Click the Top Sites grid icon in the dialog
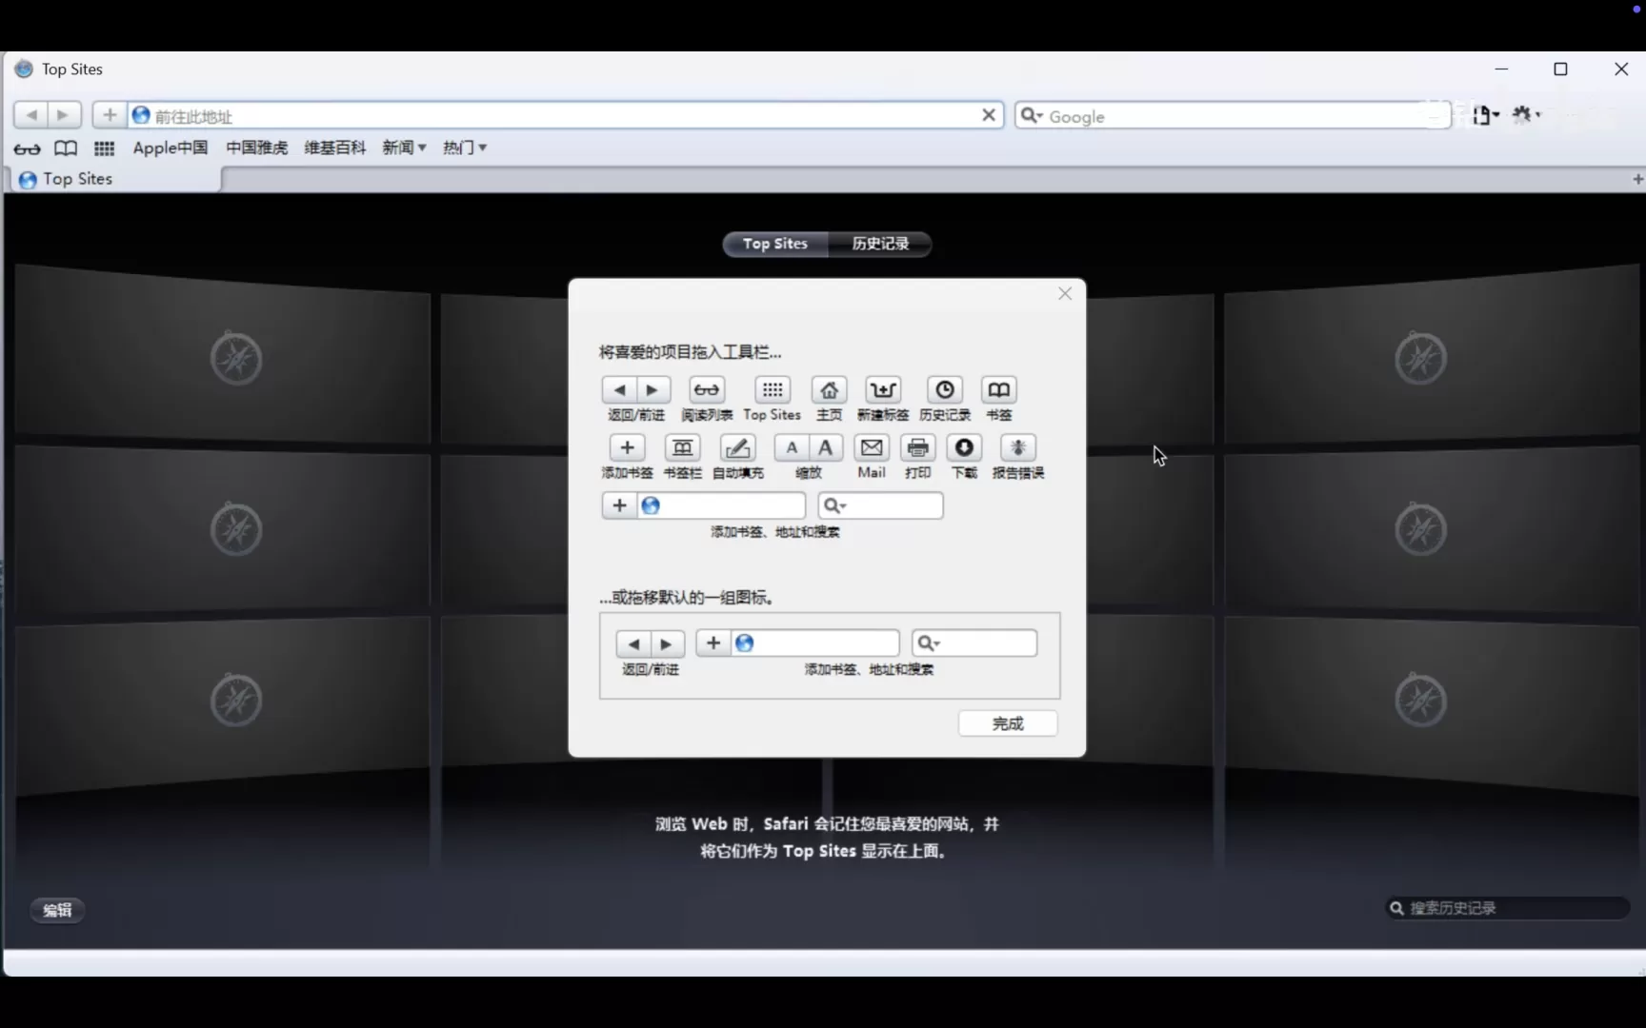Viewport: 1646px width, 1028px height. click(x=772, y=389)
